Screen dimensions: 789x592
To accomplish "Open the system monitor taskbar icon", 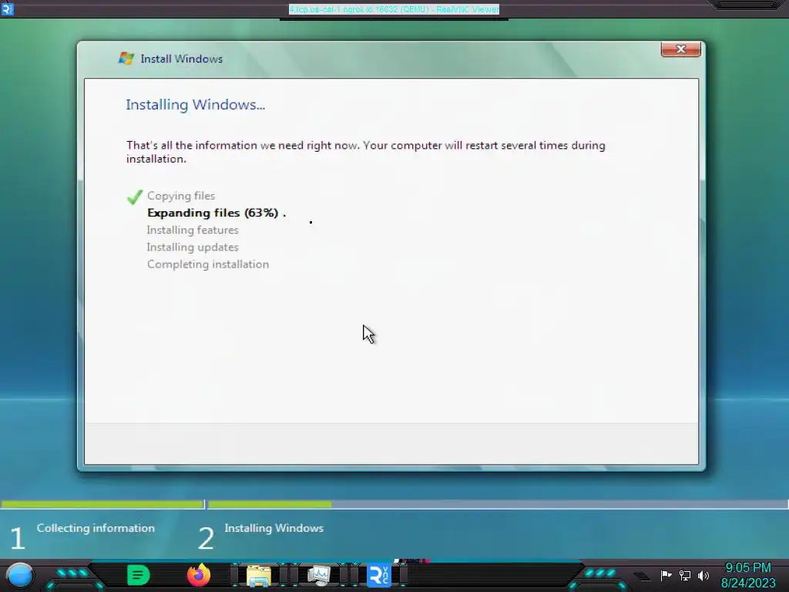I will click(318, 576).
